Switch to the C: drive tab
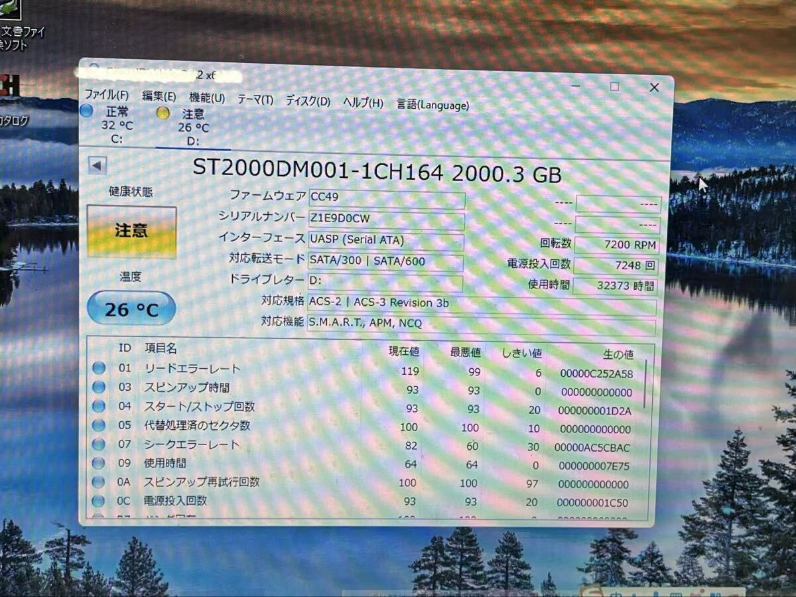Screen dimensions: 796x597 point(118,139)
